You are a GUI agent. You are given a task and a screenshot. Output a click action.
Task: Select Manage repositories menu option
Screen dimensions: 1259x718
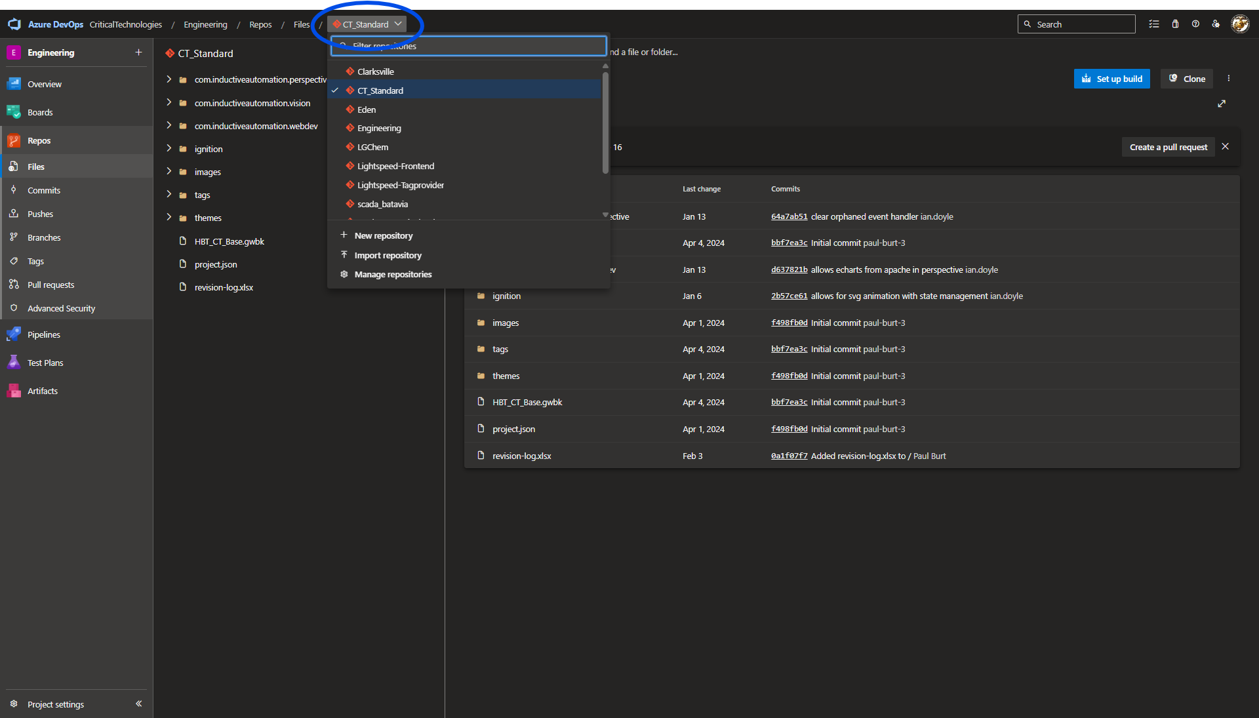click(393, 274)
